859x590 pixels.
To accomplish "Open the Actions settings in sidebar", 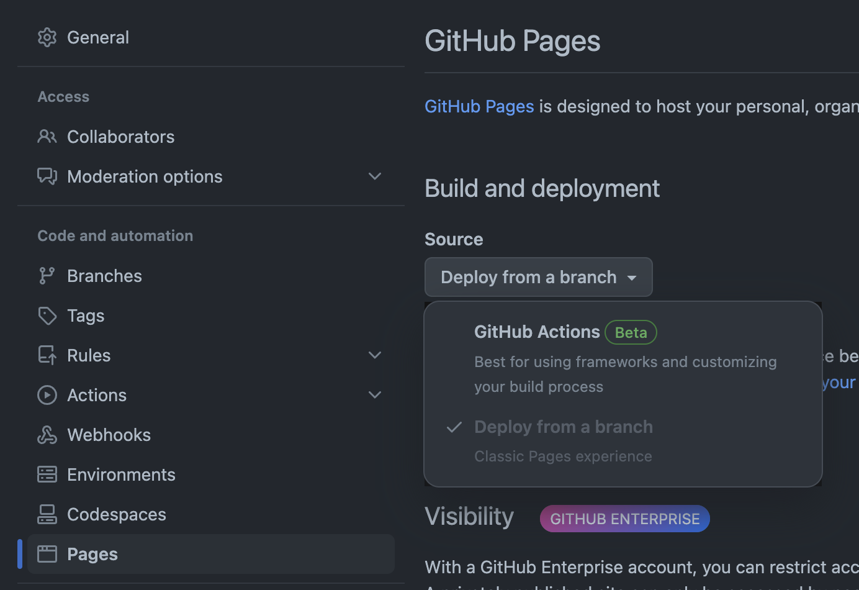I will click(x=97, y=395).
